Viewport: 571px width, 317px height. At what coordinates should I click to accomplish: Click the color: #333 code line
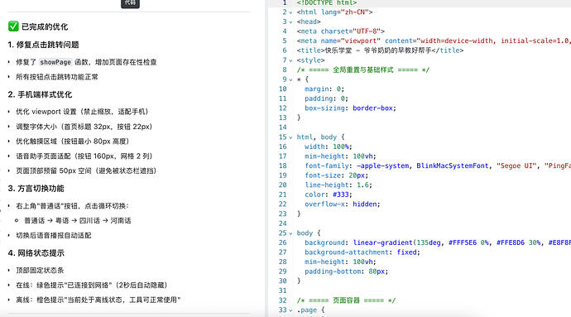(329, 195)
